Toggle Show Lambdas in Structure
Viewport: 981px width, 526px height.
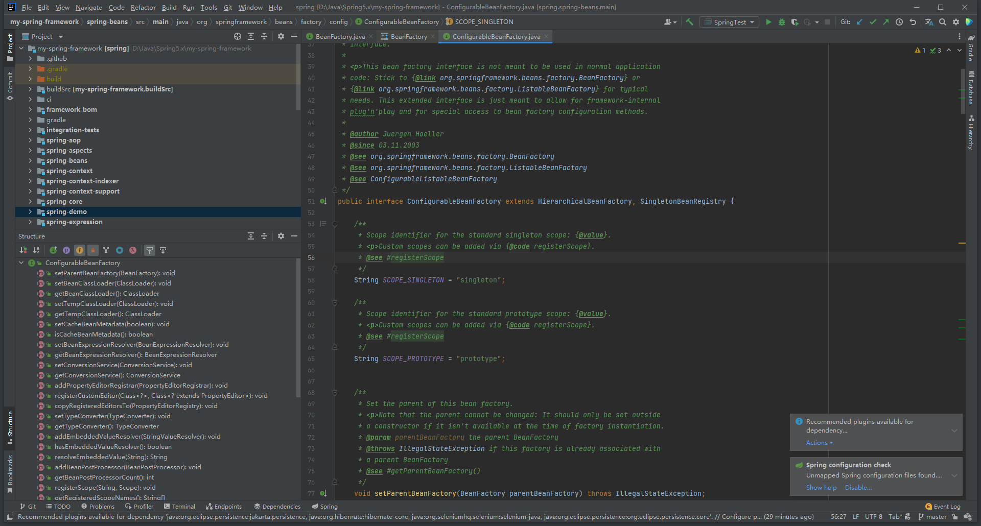click(133, 250)
